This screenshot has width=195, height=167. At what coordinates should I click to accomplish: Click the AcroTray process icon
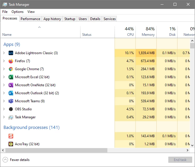11,144
